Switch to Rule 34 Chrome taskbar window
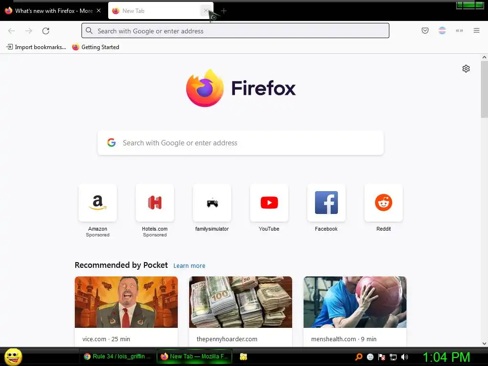Screen dimensions: 488x366 [118, 356]
